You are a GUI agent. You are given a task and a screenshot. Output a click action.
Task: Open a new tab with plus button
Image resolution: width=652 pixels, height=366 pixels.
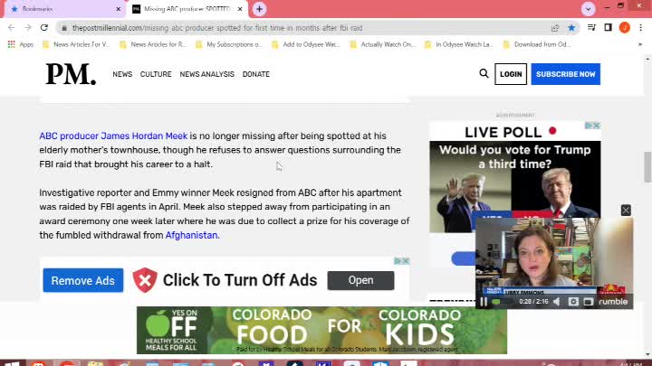click(x=259, y=9)
